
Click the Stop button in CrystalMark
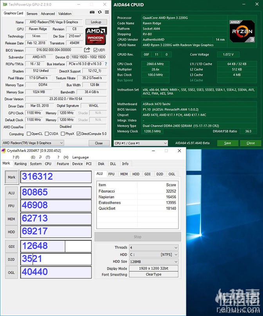tap(138, 237)
